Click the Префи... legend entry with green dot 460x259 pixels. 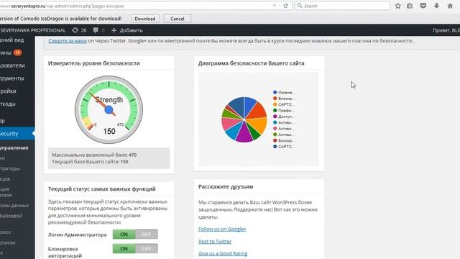pos(284,110)
